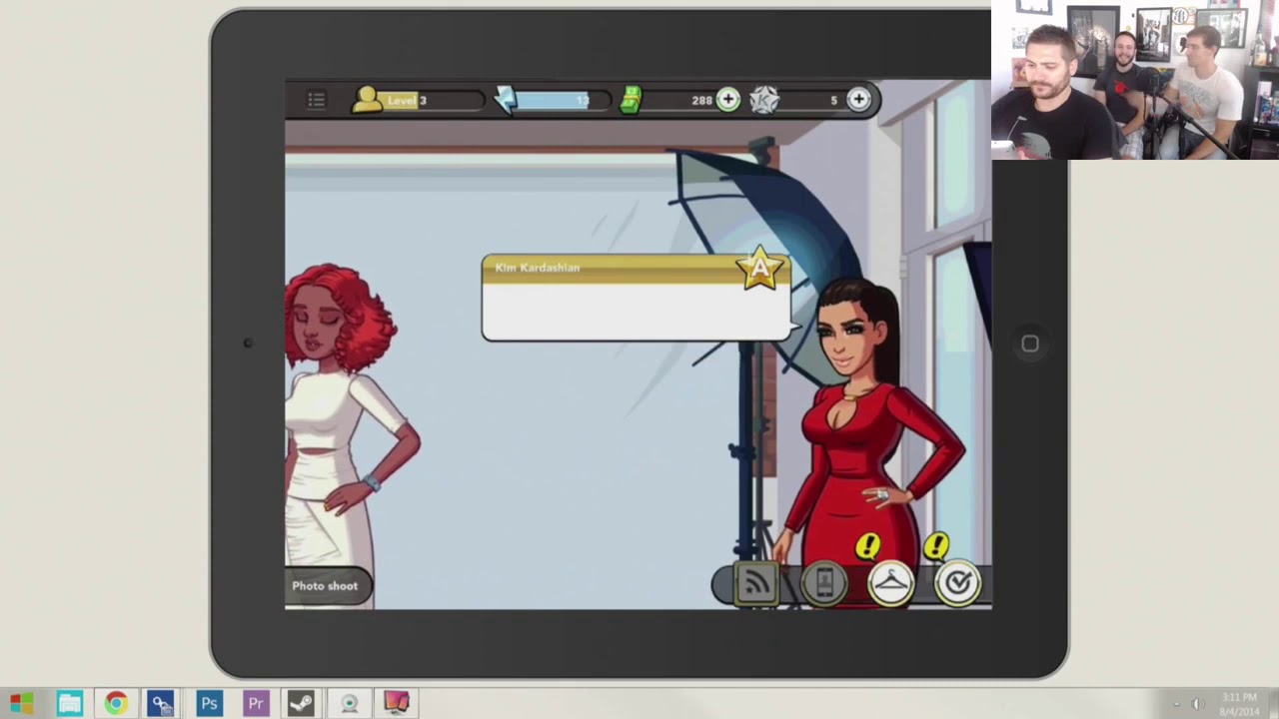Open the Windows Start button
1279x719 pixels.
21,703
